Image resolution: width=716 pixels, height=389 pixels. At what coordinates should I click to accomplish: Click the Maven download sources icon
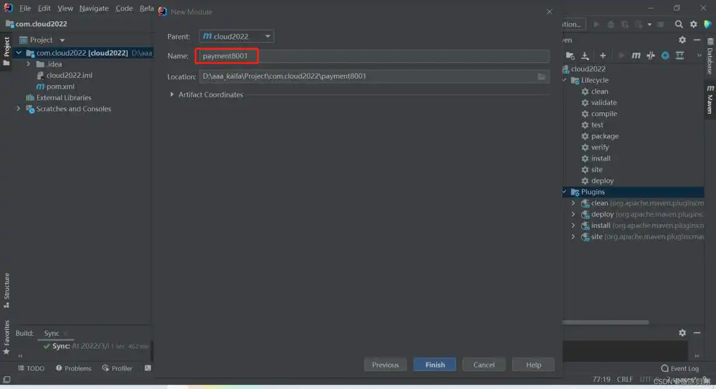585,56
